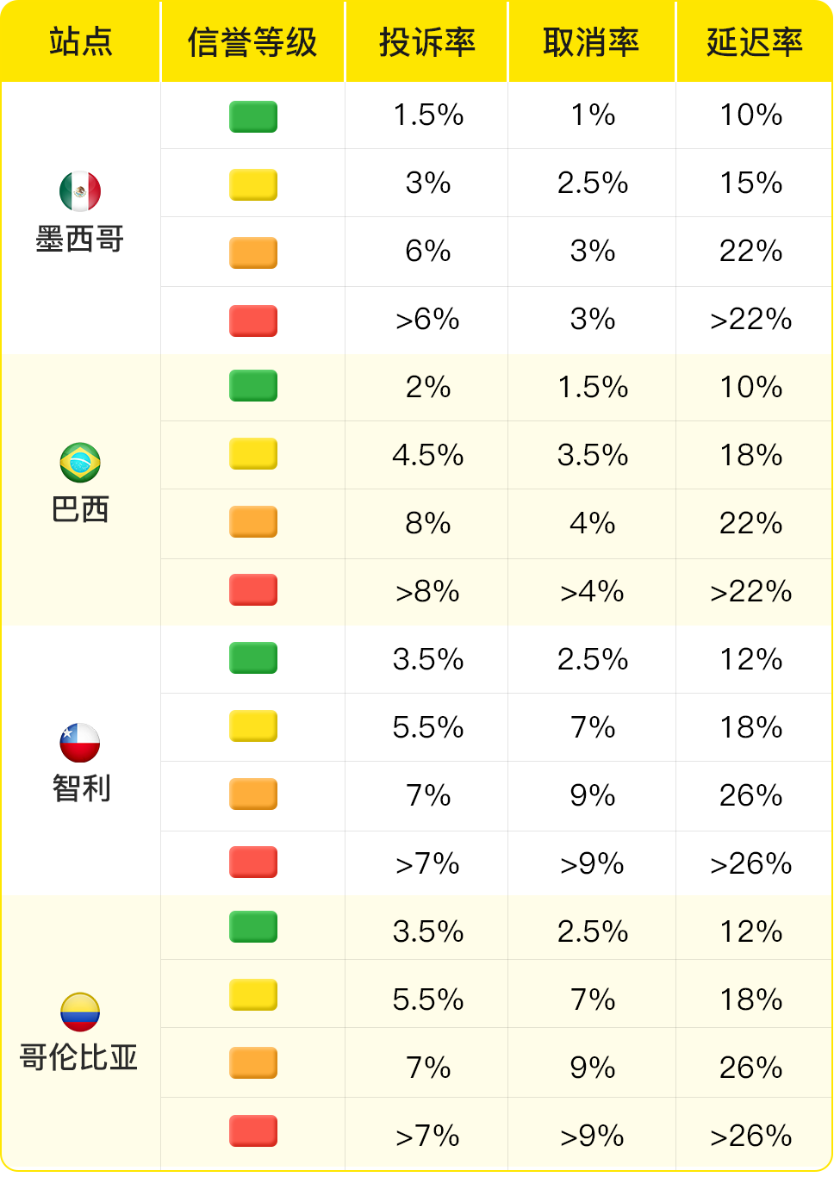The height and width of the screenshot is (1177, 834).
Task: Click the 延迟率 column header
Action: 755,41
